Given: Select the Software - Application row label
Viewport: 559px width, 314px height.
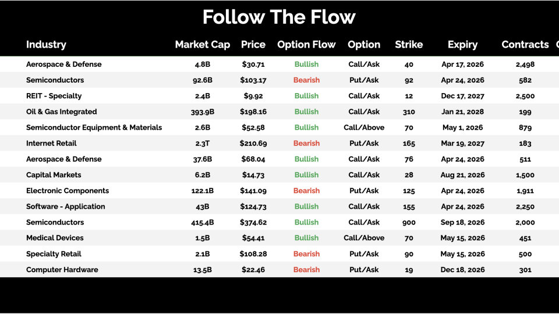Looking at the screenshot, I should tap(66, 206).
